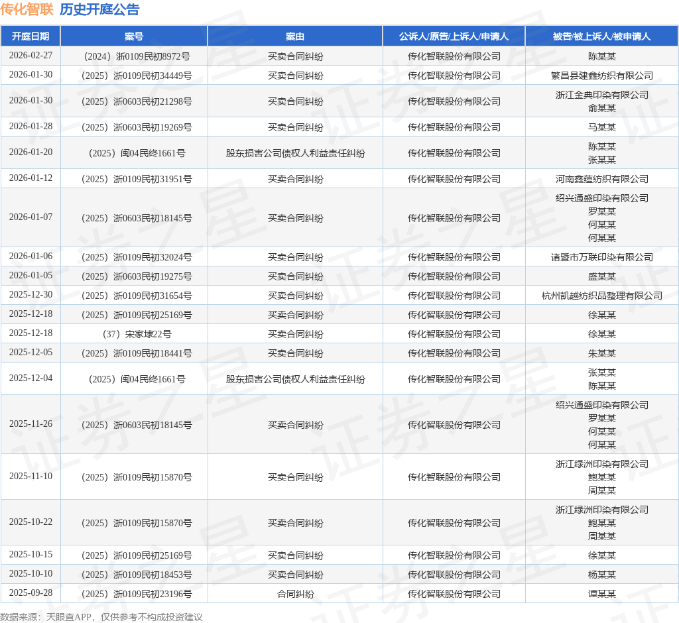Select the 被告/被上诉人/被申请人 column header
This screenshot has height=623, width=679.
pyautogui.click(x=602, y=36)
